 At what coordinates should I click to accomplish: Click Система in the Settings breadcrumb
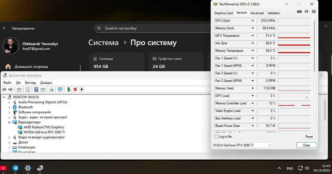pyautogui.click(x=103, y=42)
